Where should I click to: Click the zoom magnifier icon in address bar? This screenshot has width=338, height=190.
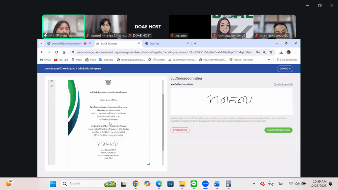point(264,52)
